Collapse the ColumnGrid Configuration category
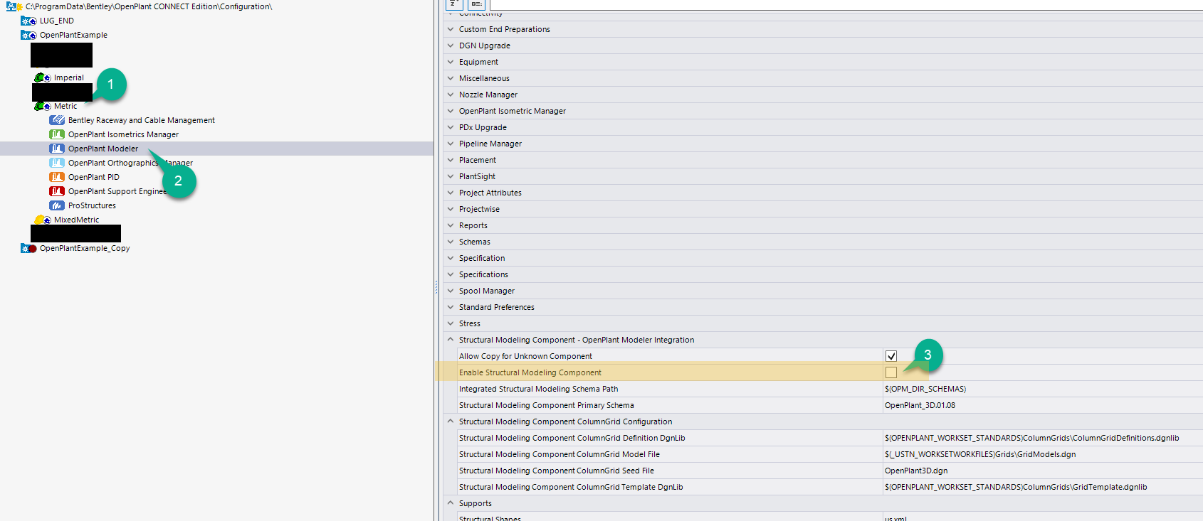This screenshot has width=1203, height=521. tap(451, 421)
